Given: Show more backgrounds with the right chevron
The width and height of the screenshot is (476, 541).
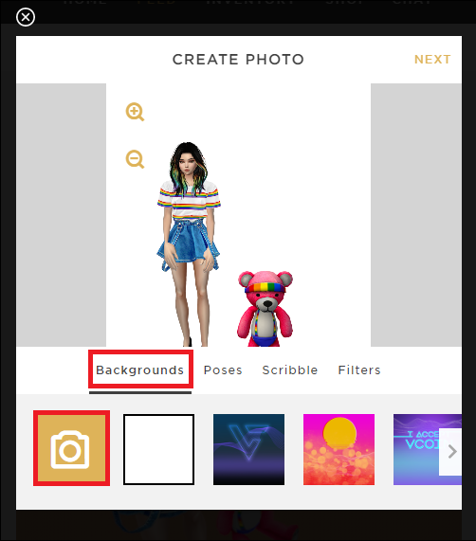Looking at the screenshot, I should pos(452,451).
